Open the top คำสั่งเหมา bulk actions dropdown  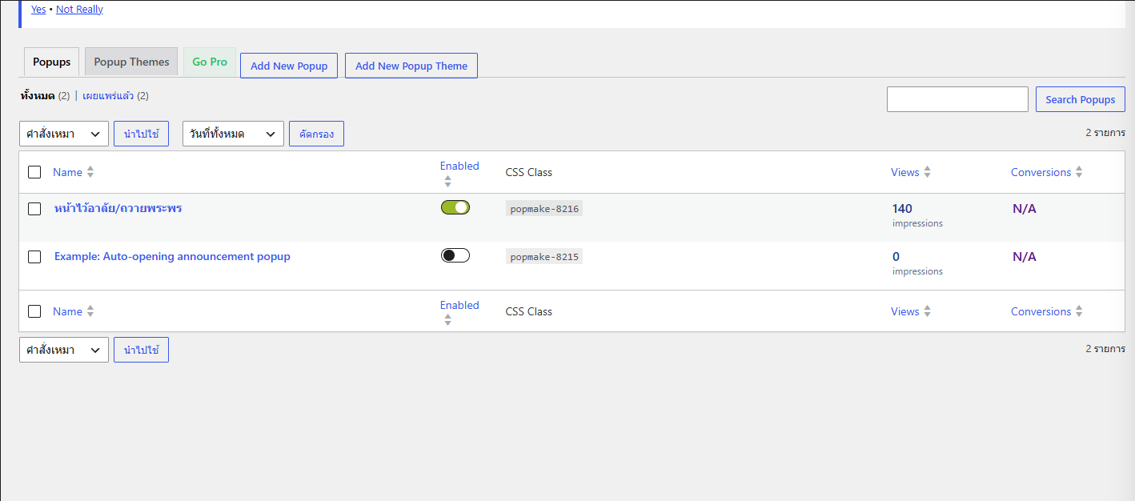click(x=64, y=134)
